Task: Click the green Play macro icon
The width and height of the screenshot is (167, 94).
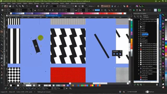Action: (x=134, y=10)
